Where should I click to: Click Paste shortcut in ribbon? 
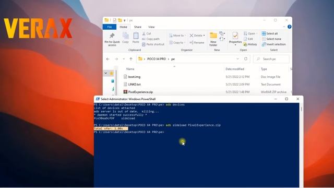coord(153,44)
